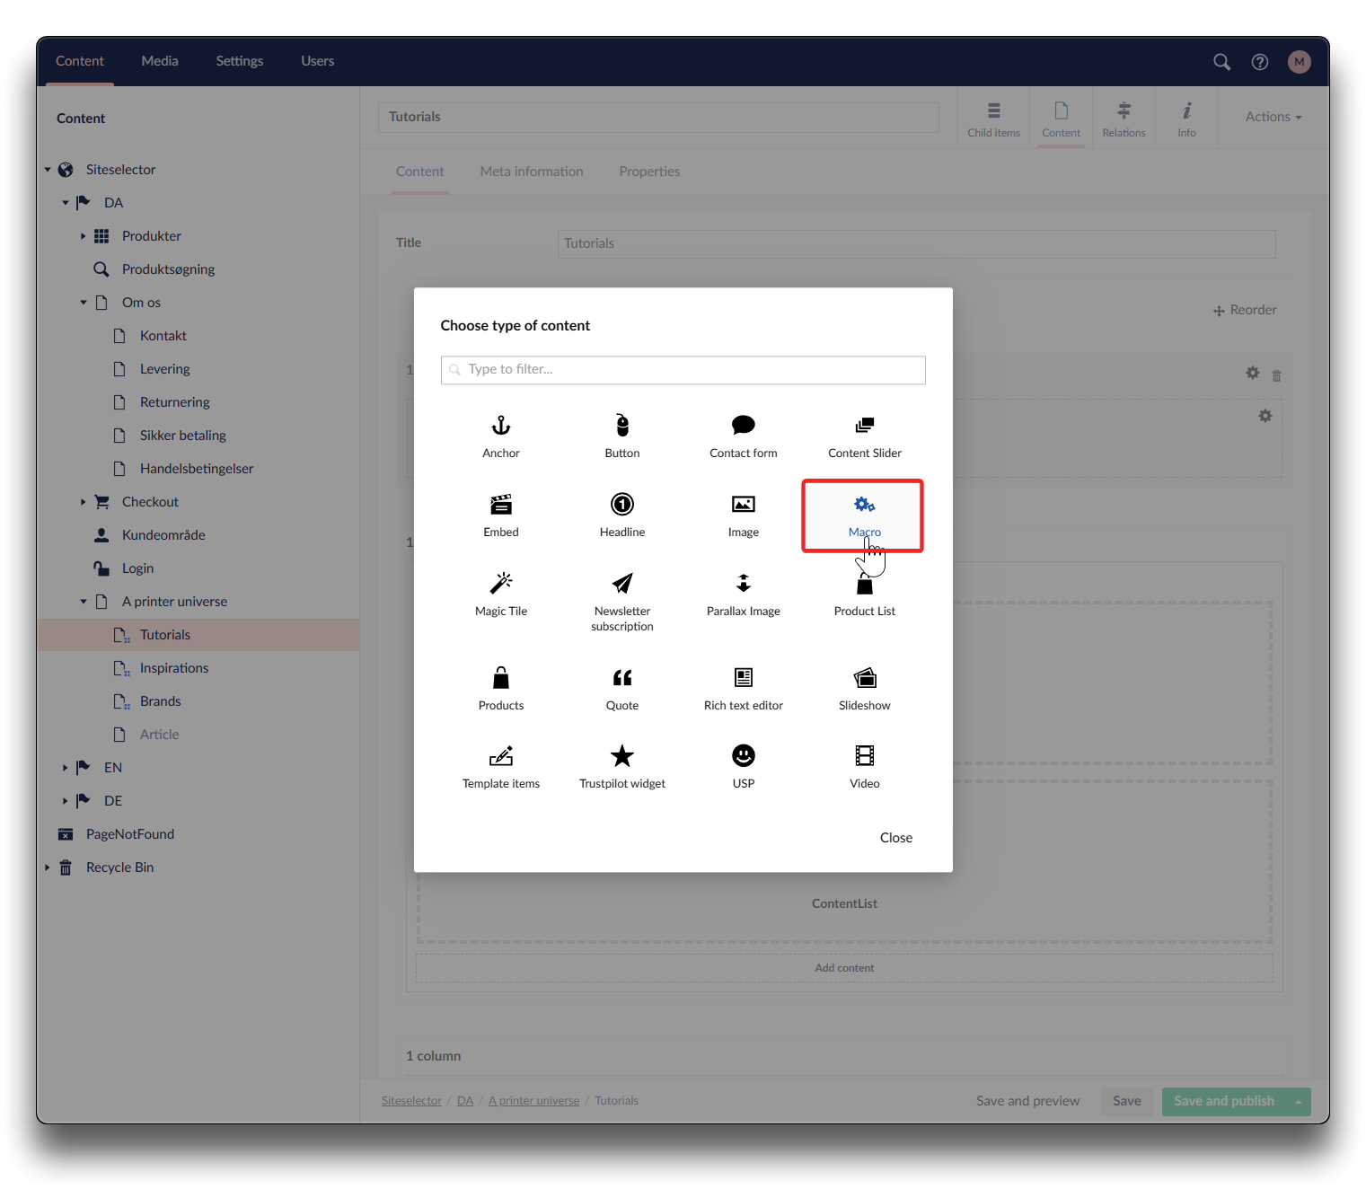Viewport: 1366px width, 1189px height.
Task: Choose the Embed clapperboard icon
Action: click(501, 505)
